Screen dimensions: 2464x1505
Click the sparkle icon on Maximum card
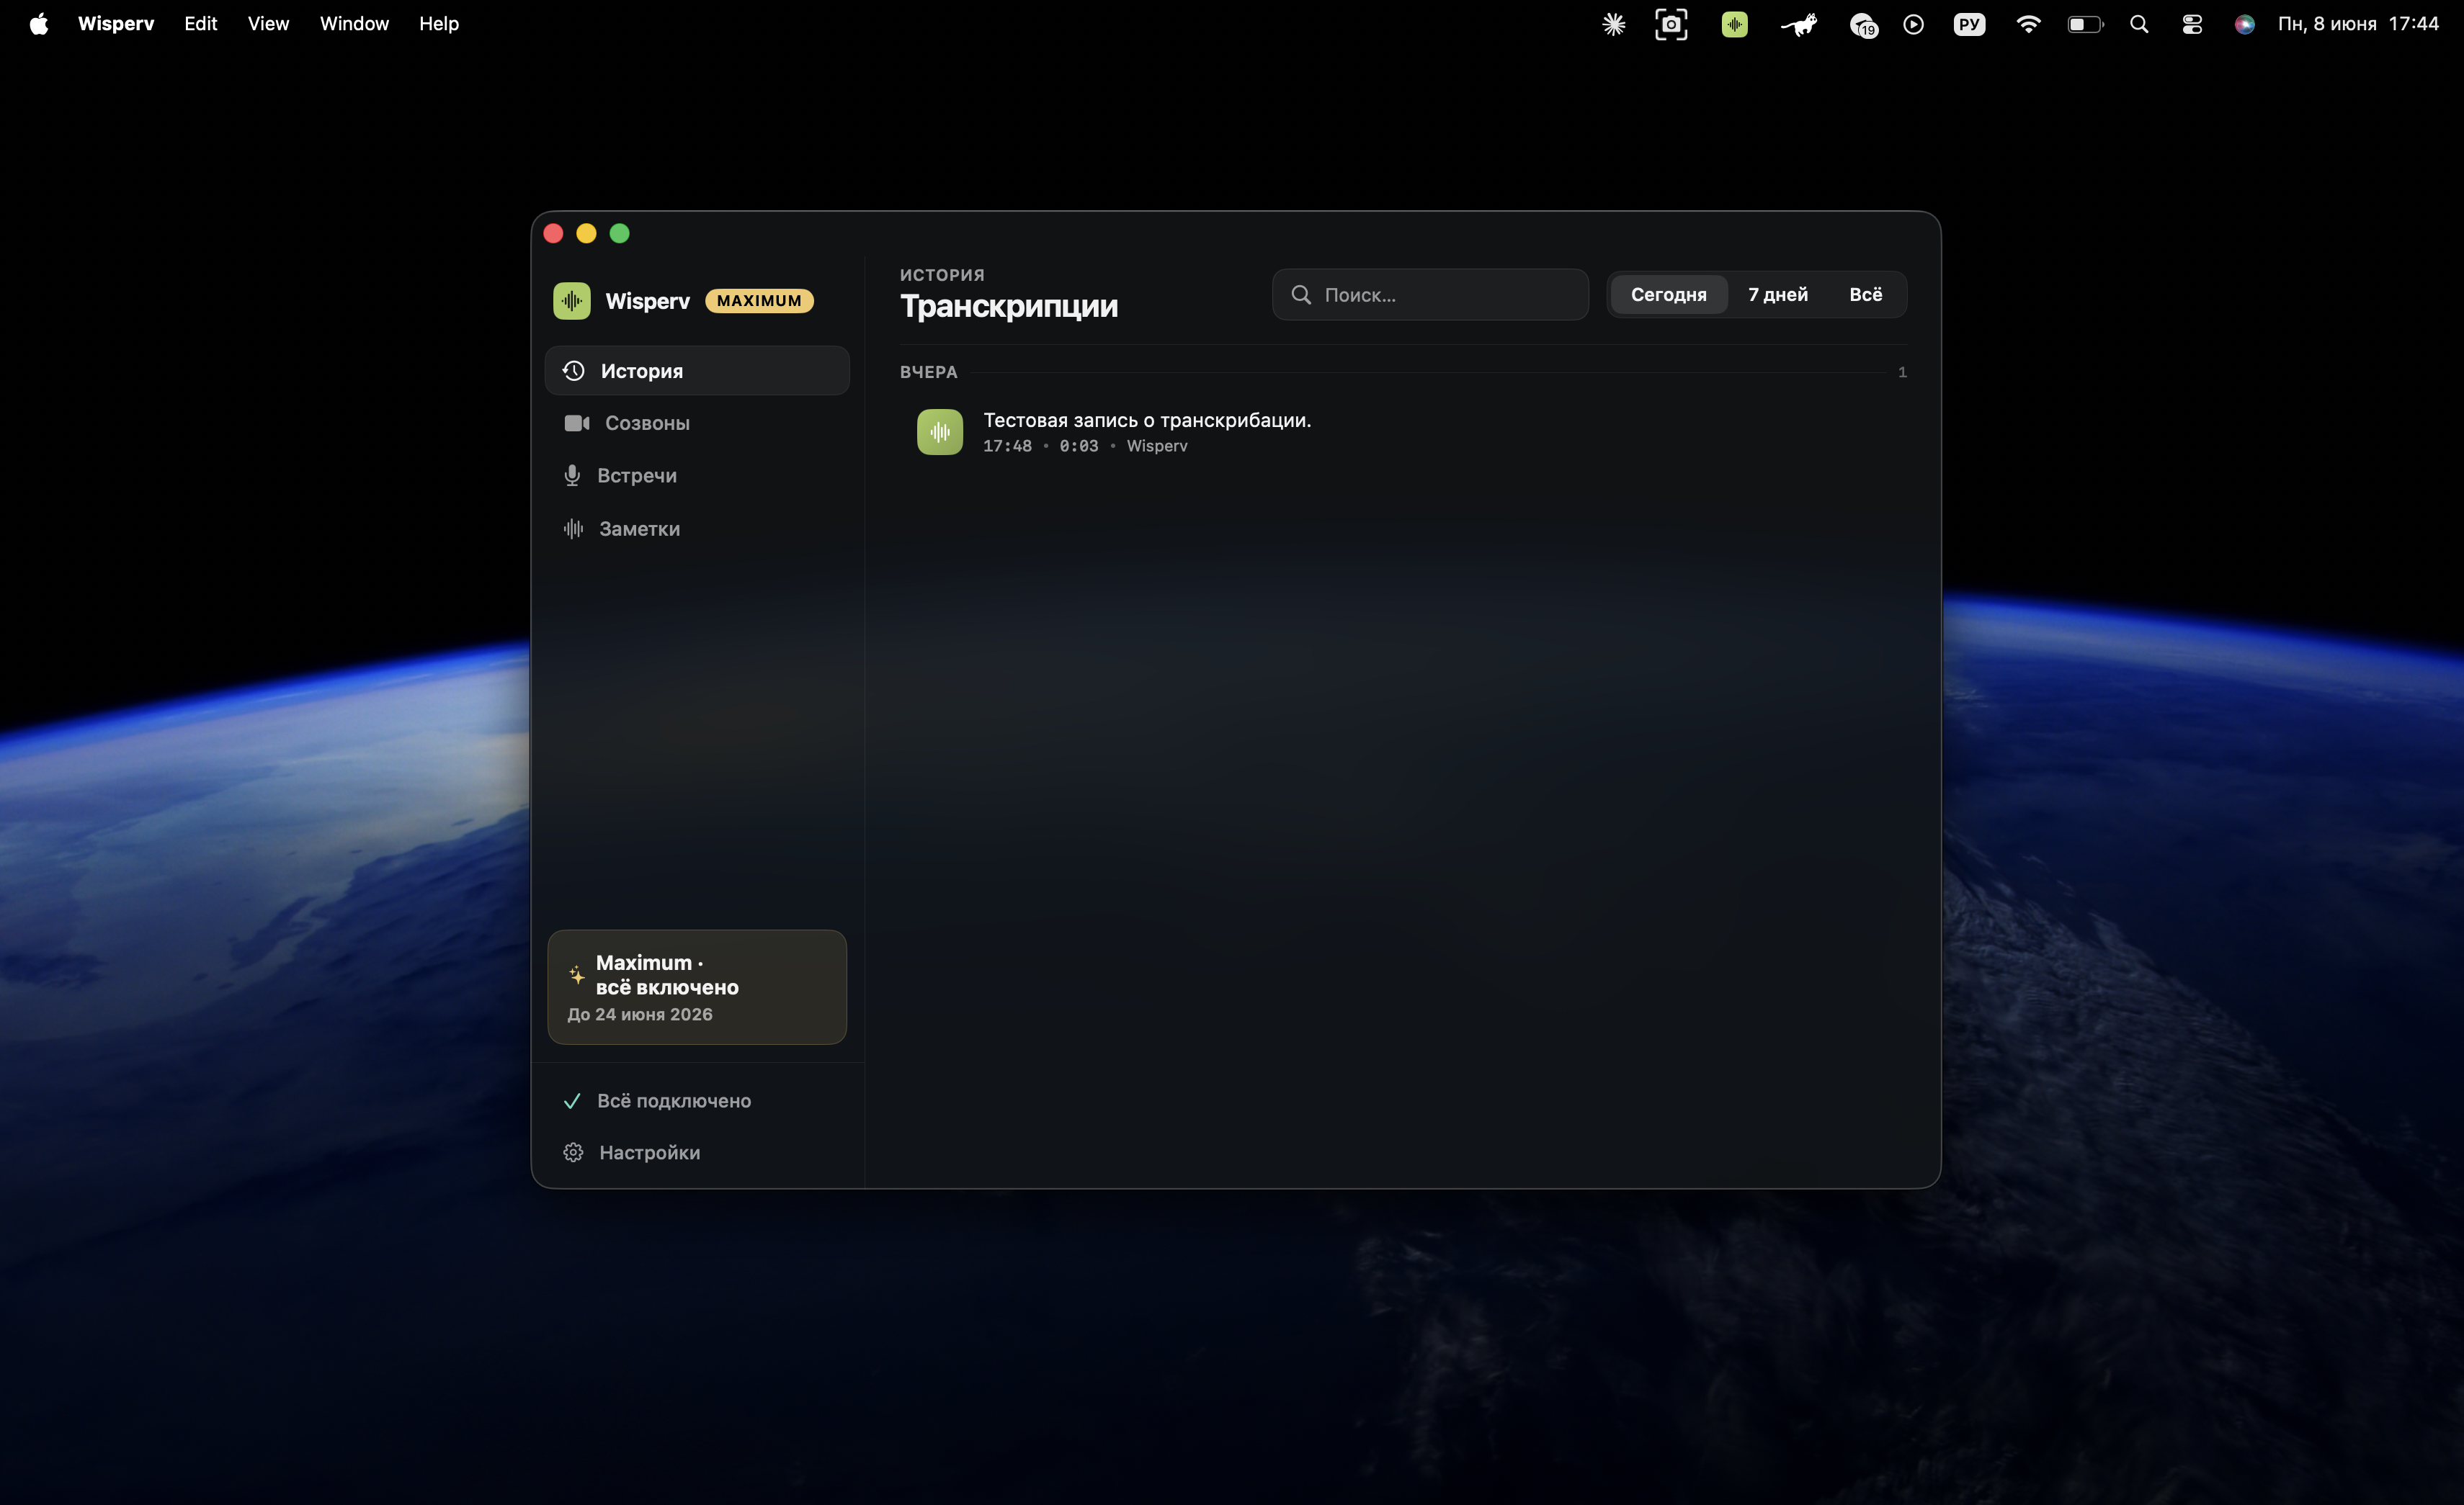(576, 974)
